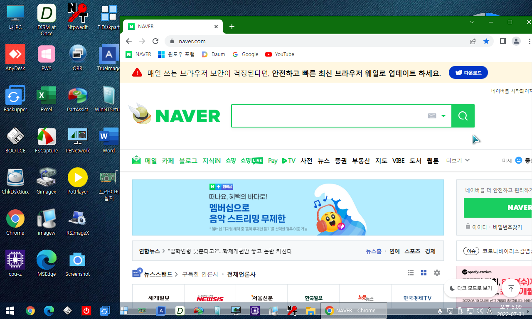Image resolution: width=532 pixels, height=319 pixels.
Task: Open the 뉴스홈 link
Action: click(374, 251)
